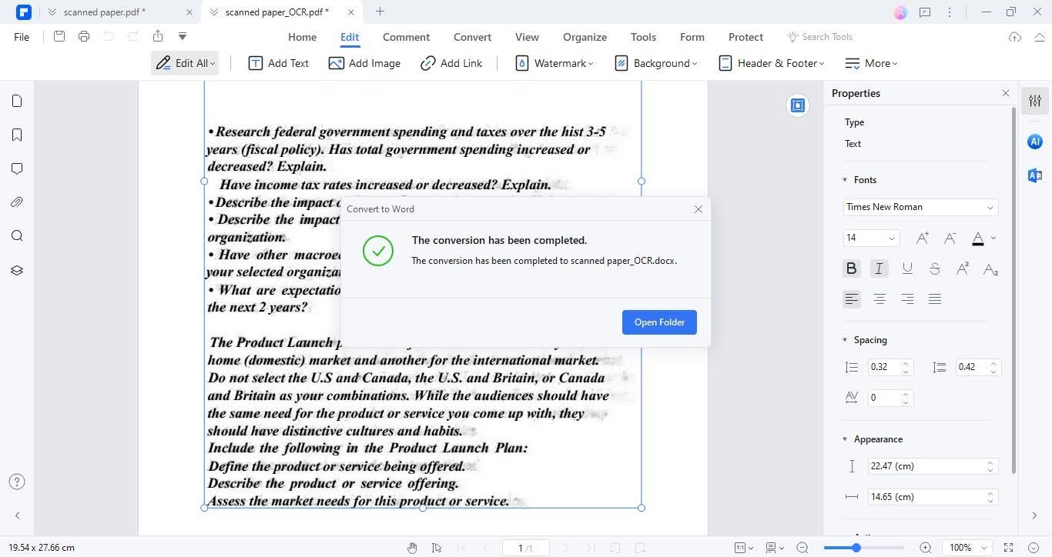Open the page thumbnails panel

[17, 101]
